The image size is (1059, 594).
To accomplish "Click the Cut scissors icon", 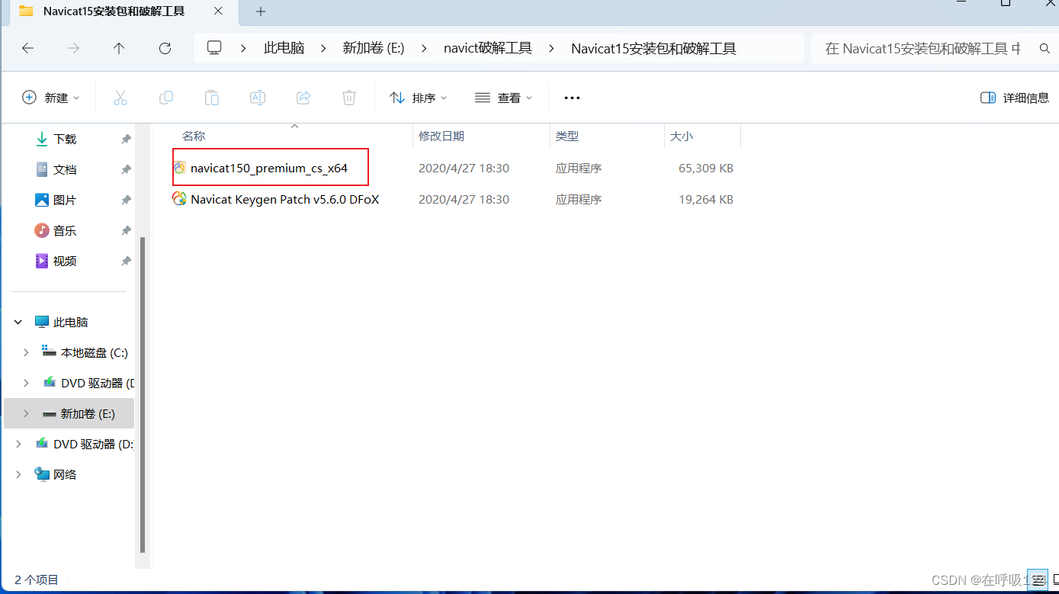I will click(x=120, y=98).
